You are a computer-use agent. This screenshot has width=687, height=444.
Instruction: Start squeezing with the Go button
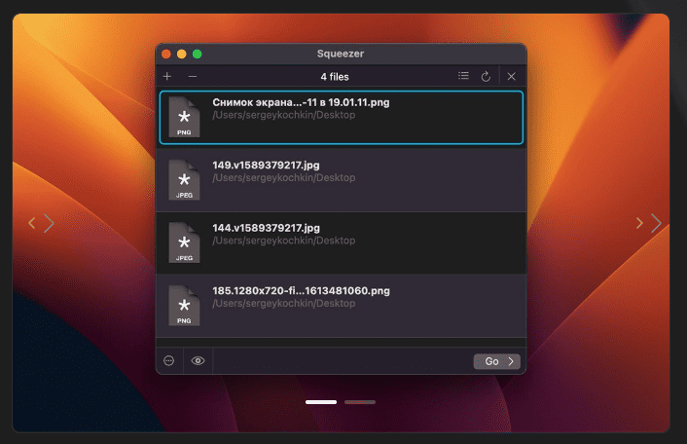click(x=497, y=361)
